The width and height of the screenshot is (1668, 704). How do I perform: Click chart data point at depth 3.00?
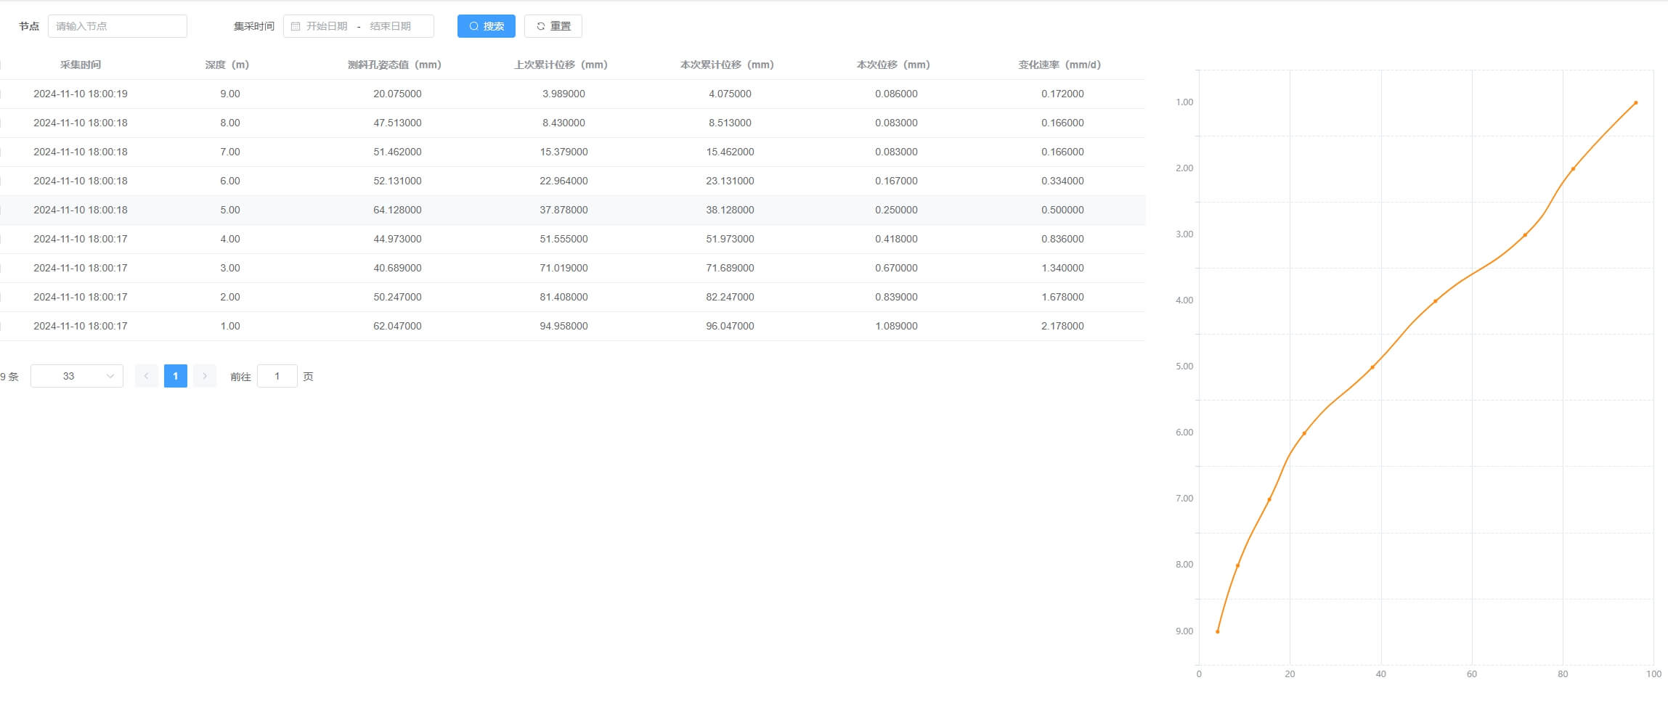(1525, 235)
